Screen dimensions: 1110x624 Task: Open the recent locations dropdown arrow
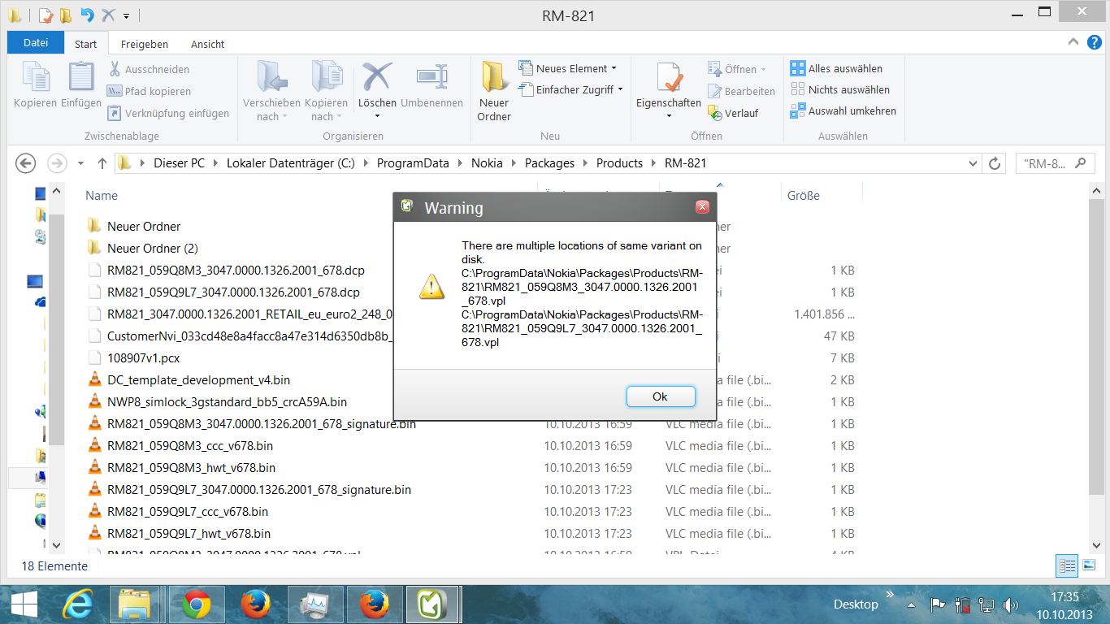click(80, 163)
